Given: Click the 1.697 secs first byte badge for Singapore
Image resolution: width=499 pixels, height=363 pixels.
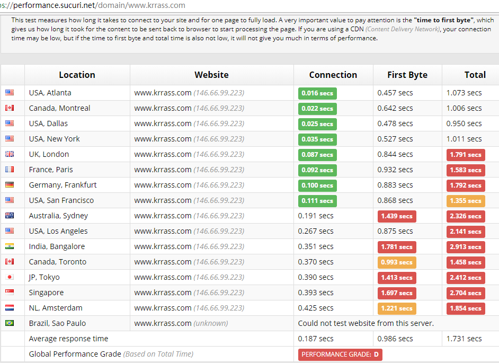Looking at the screenshot, I should [397, 293].
